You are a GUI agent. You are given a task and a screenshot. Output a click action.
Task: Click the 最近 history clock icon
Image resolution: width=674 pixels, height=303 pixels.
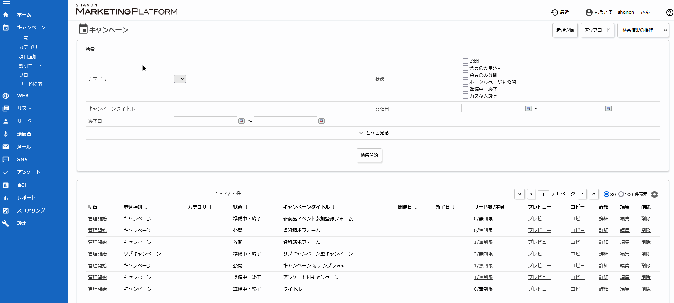click(554, 12)
